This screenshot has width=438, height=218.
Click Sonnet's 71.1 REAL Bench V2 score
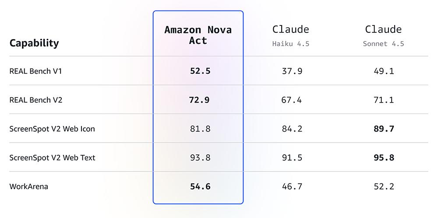[383, 100]
